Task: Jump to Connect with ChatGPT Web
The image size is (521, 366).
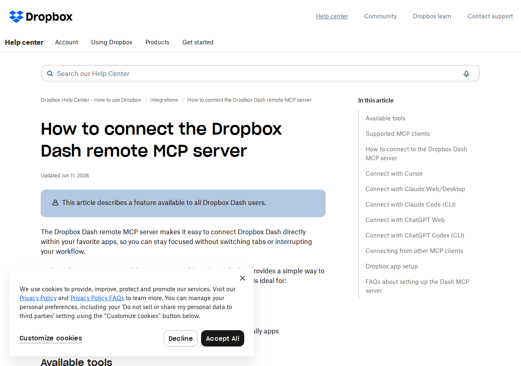Action: click(405, 220)
